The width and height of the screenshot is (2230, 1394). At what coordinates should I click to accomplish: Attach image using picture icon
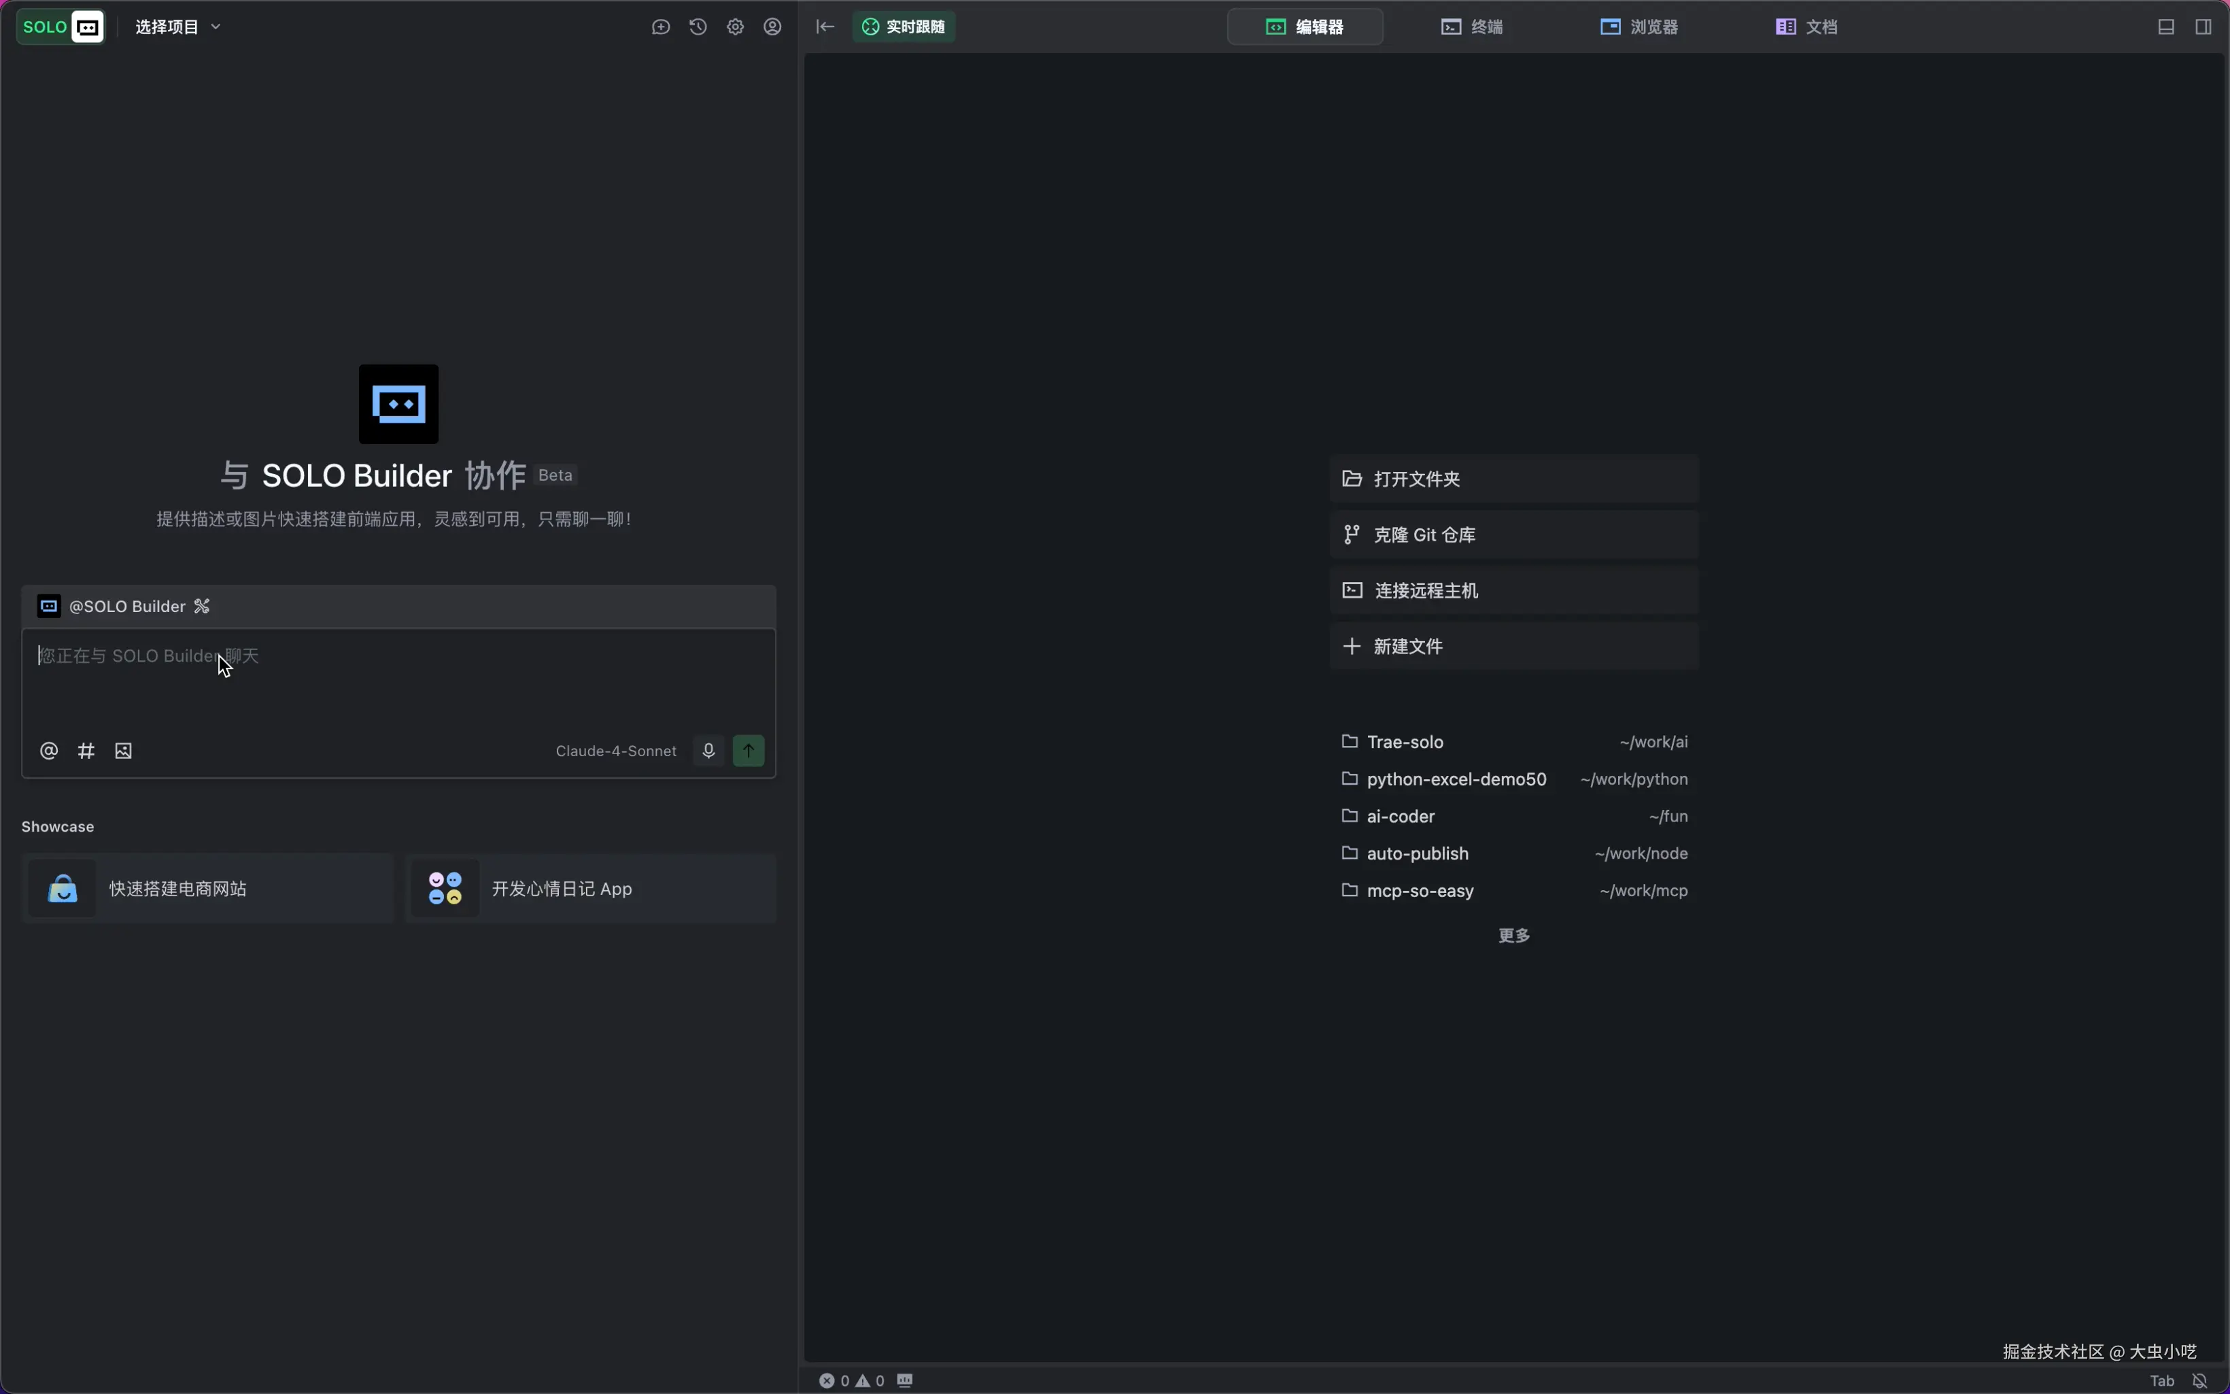pos(124,751)
